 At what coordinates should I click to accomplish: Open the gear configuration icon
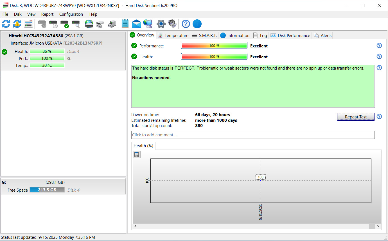click(x=161, y=24)
